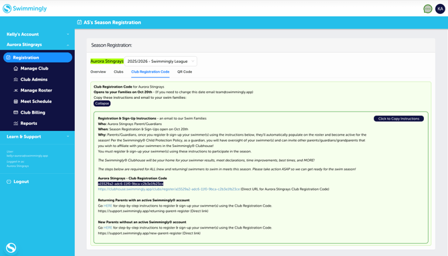
Task: Open Manage Roster page
Action: (x=36, y=90)
